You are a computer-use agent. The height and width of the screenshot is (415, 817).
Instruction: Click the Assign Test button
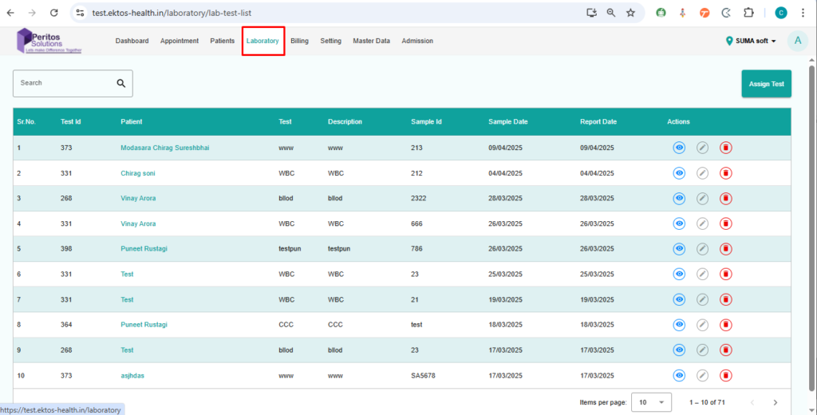(766, 84)
